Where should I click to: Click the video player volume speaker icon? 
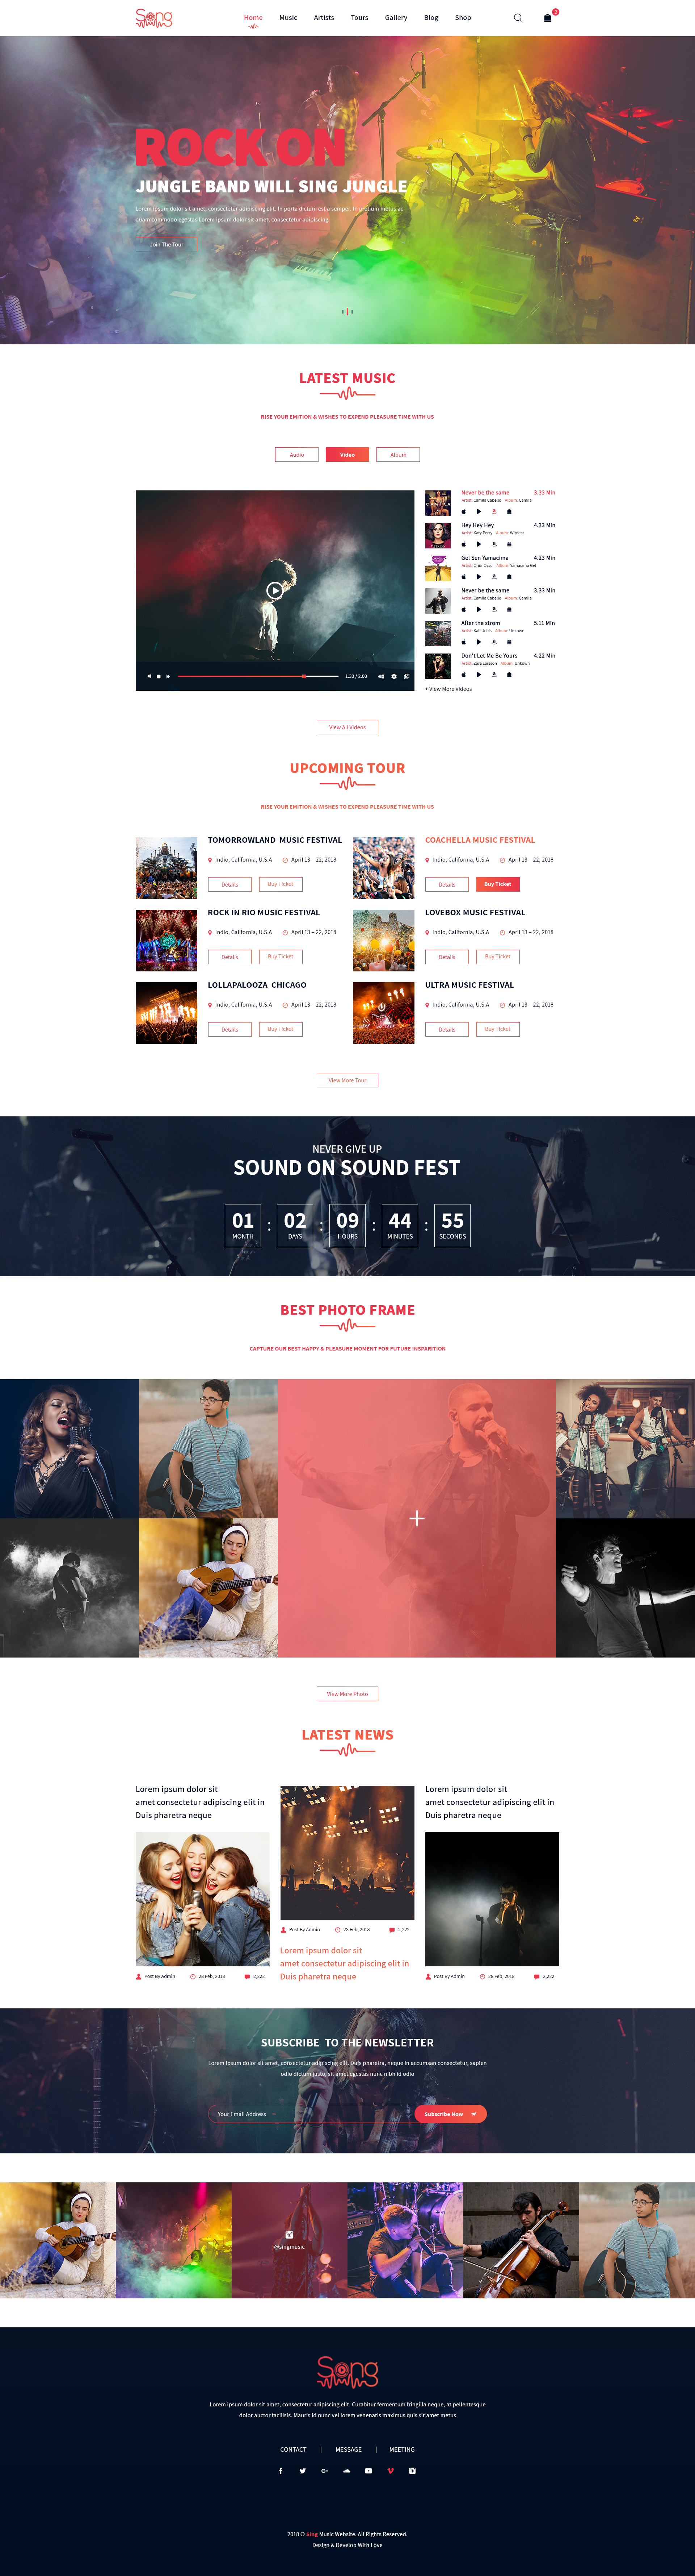[x=380, y=676]
